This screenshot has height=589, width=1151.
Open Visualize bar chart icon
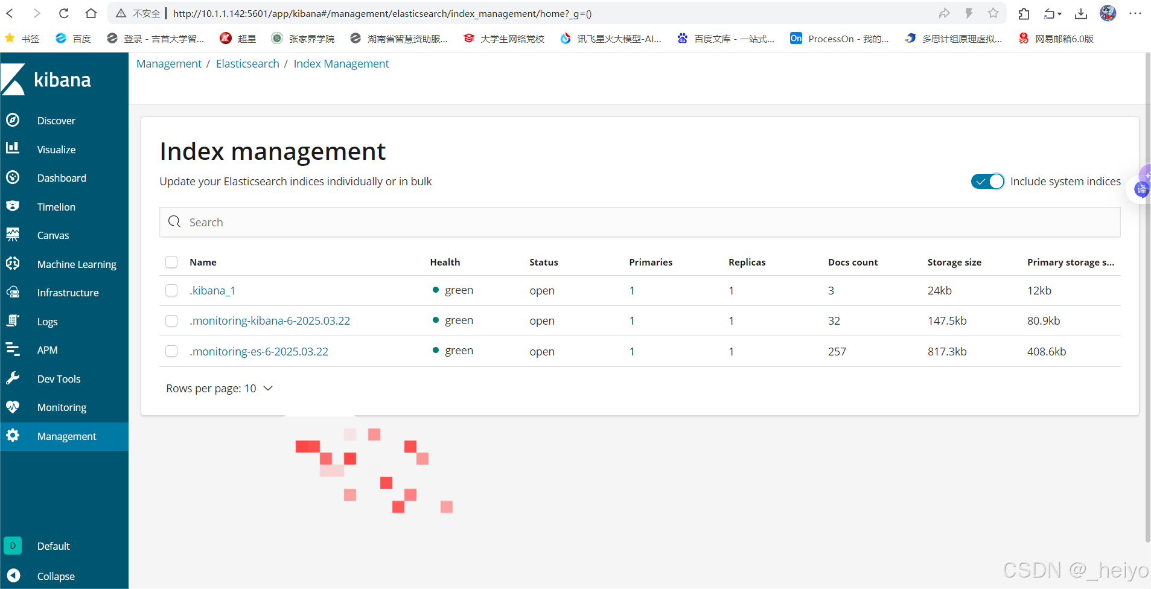tap(13, 148)
